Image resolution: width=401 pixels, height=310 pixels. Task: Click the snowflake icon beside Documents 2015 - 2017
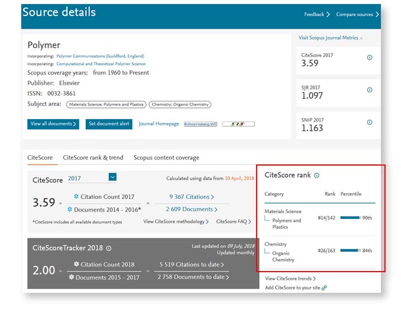coord(72,277)
